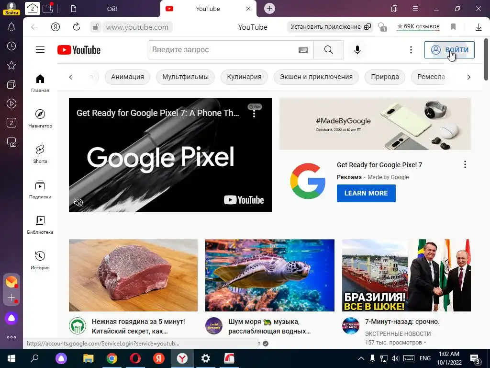Open Подписки in YouTube sidebar
The height and width of the screenshot is (368, 490).
click(x=40, y=189)
